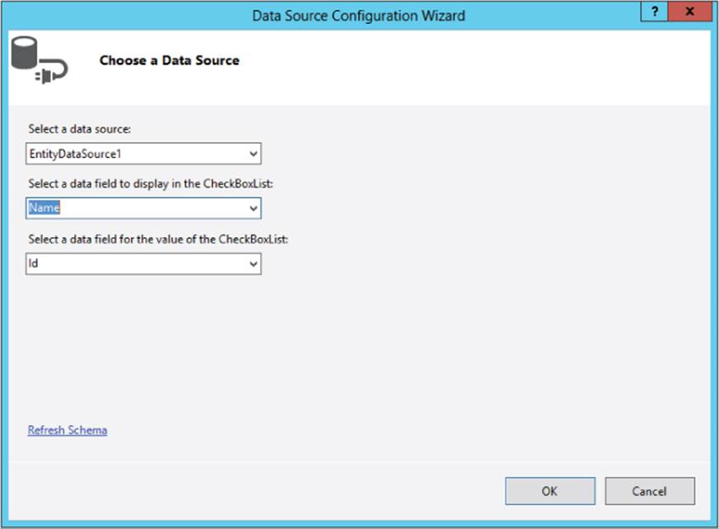Open the Refresh Schema link
Image resolution: width=719 pixels, height=529 pixels.
pos(68,430)
